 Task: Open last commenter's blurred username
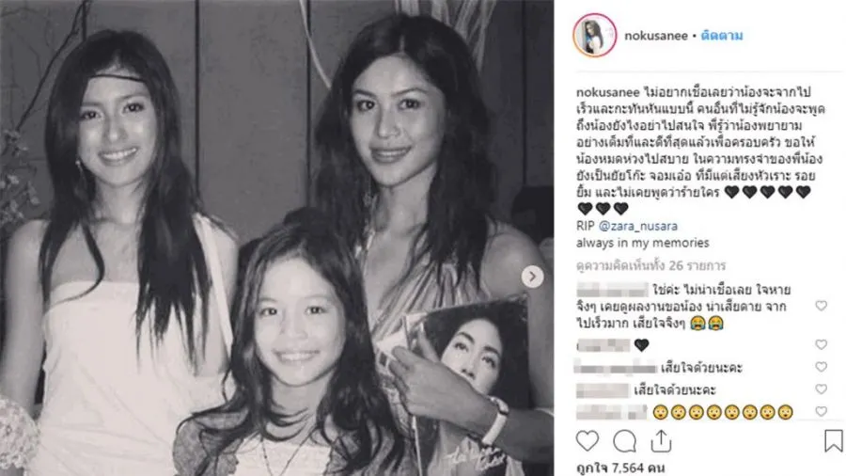[611, 412]
